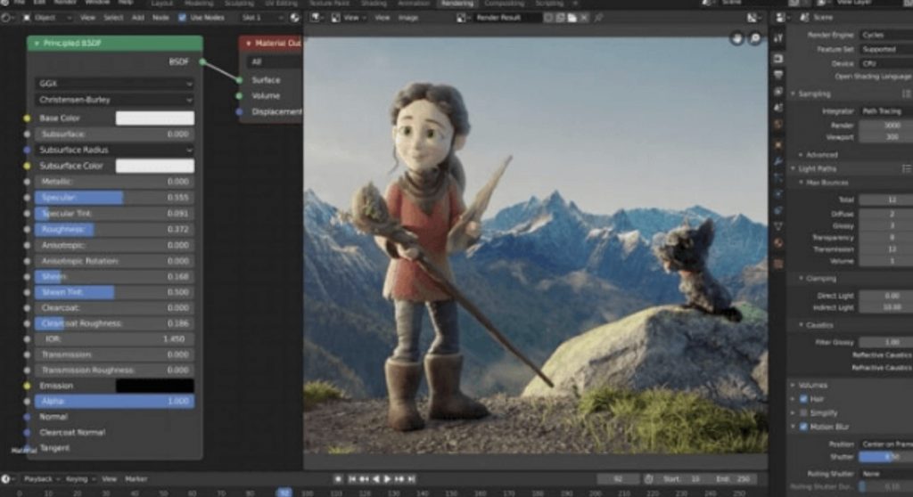
Task: Toggle the Use Nodes checkbox
Action: pos(183,17)
